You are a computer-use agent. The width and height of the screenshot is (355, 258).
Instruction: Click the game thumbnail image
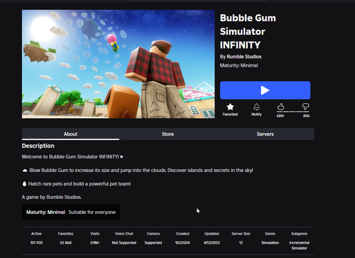[119, 64]
